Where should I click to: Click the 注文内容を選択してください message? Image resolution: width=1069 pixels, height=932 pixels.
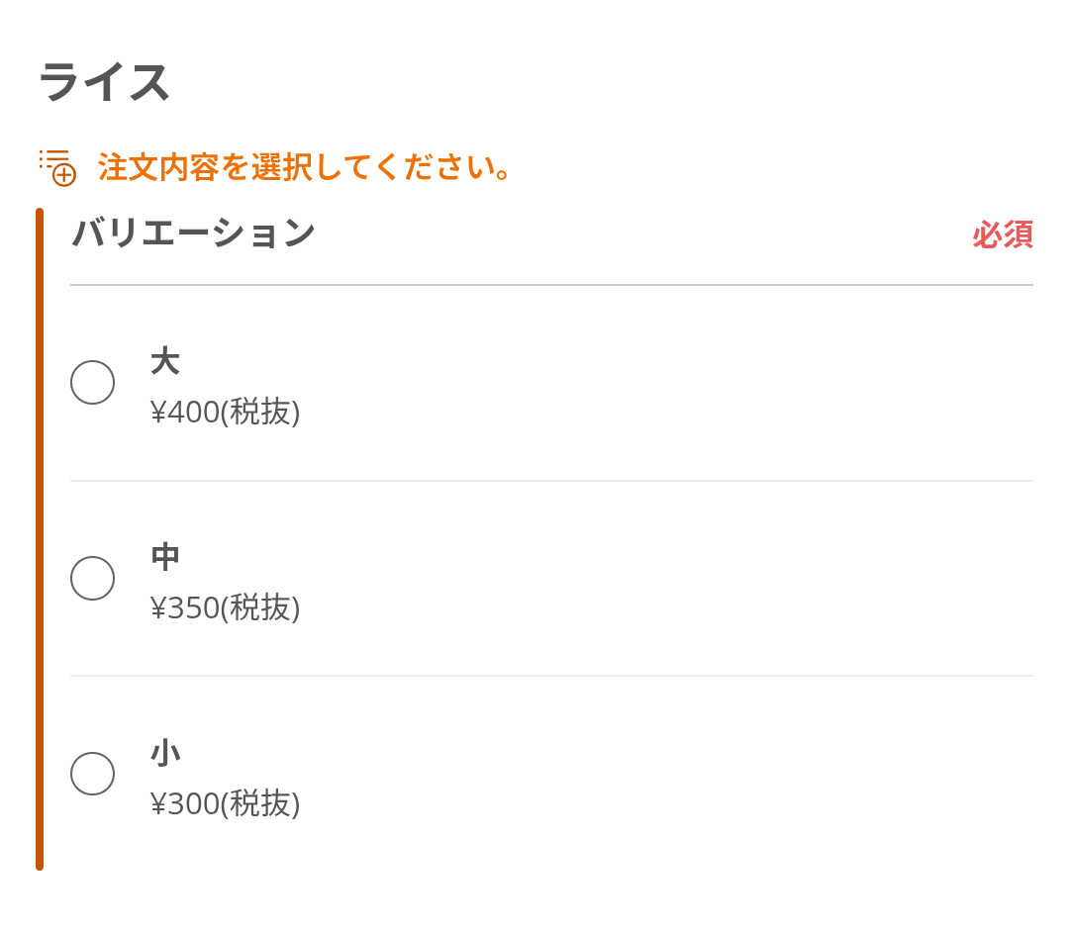(304, 167)
